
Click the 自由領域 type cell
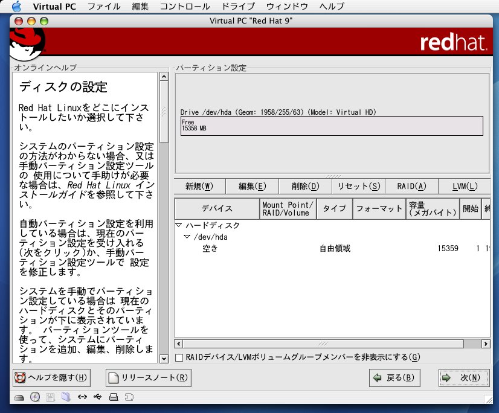click(335, 249)
